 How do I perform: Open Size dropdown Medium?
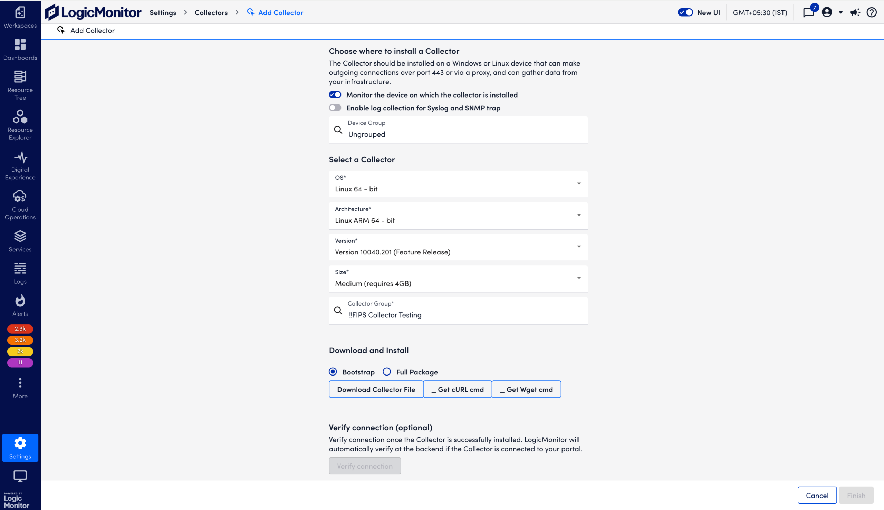[458, 279]
